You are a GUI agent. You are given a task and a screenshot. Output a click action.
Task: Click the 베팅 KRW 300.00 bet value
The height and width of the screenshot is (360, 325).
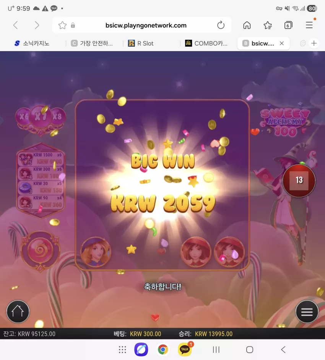pos(137,334)
